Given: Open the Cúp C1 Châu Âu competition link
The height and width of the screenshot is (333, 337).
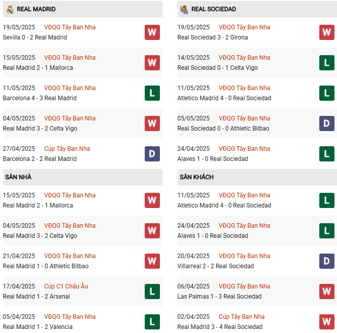Looking at the screenshot, I should 66,286.
